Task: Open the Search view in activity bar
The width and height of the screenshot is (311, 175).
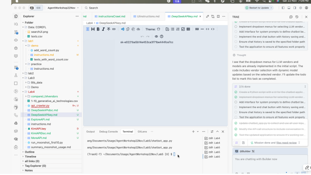Action: 16,24
